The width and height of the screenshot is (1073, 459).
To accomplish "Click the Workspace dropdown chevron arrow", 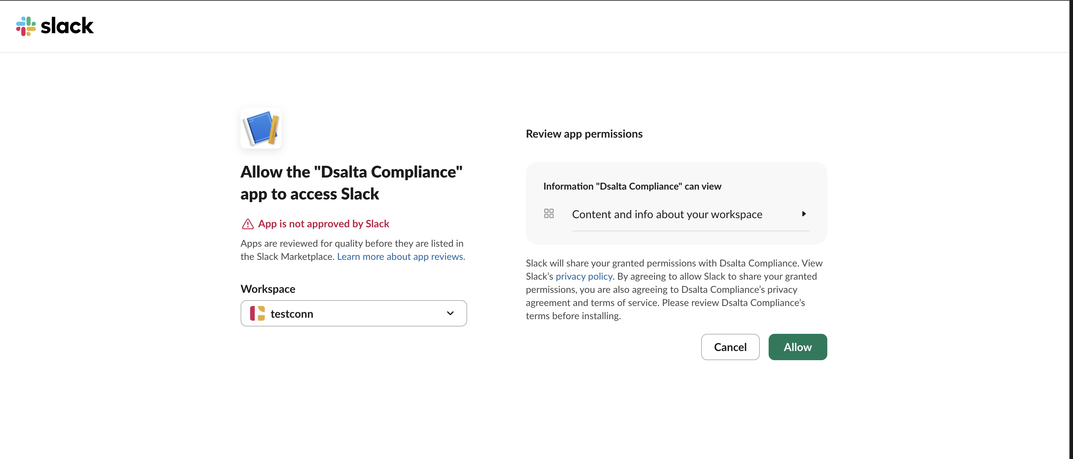I will [x=450, y=313].
